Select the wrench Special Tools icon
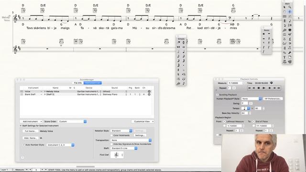The image size is (306, 172). 290,53
